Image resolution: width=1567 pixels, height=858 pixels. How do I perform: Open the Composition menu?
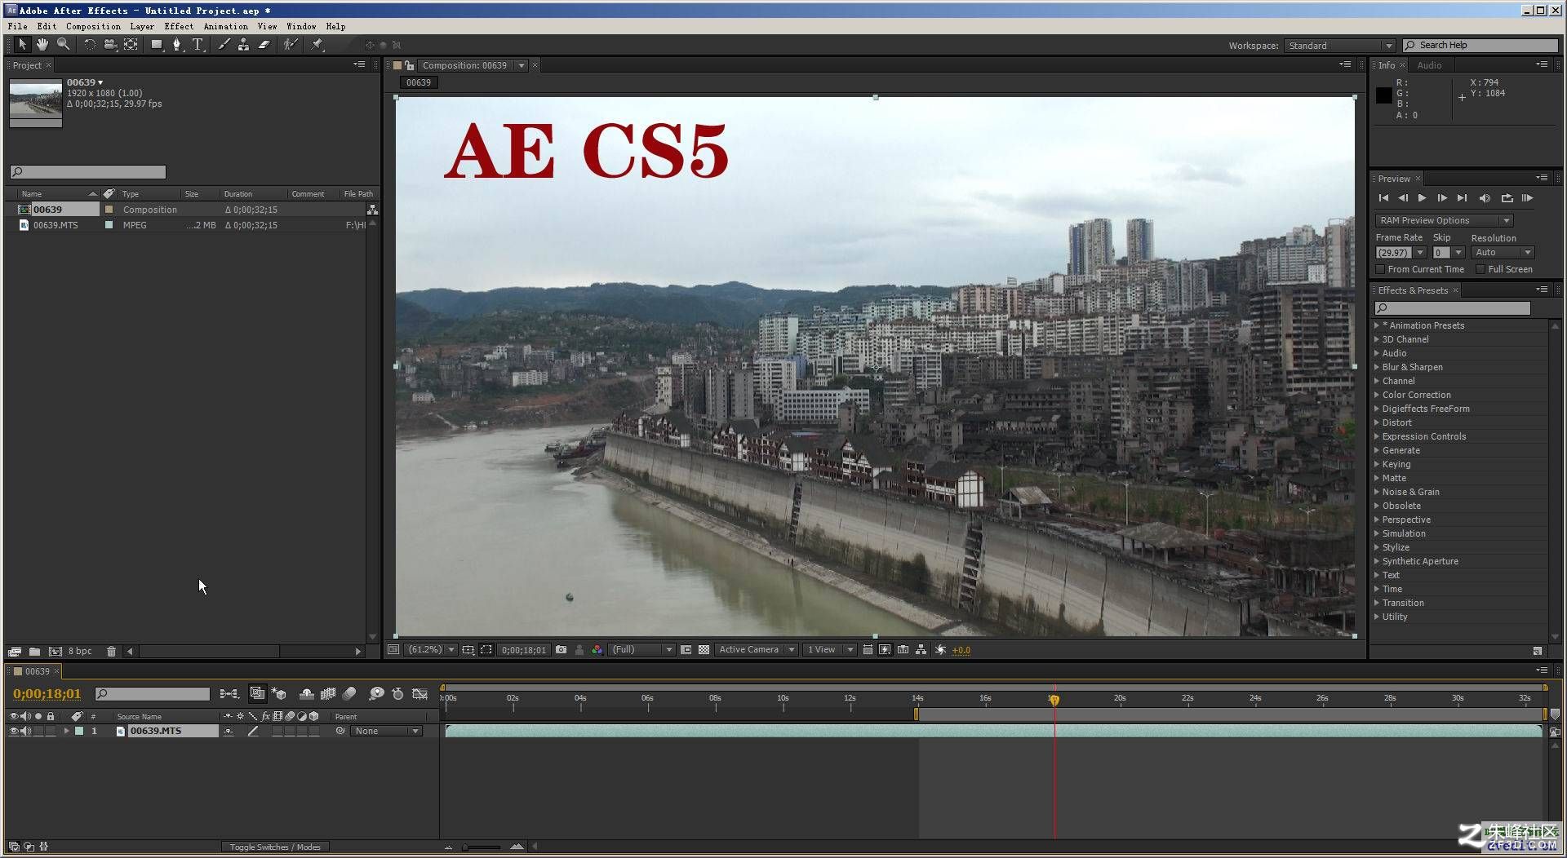[93, 26]
